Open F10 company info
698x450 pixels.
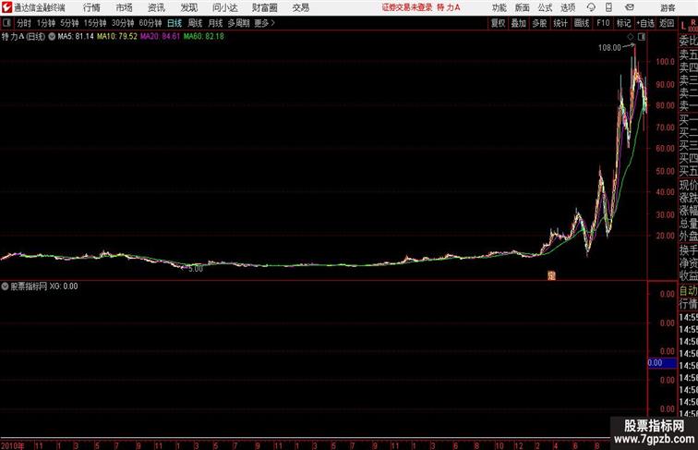(603, 23)
